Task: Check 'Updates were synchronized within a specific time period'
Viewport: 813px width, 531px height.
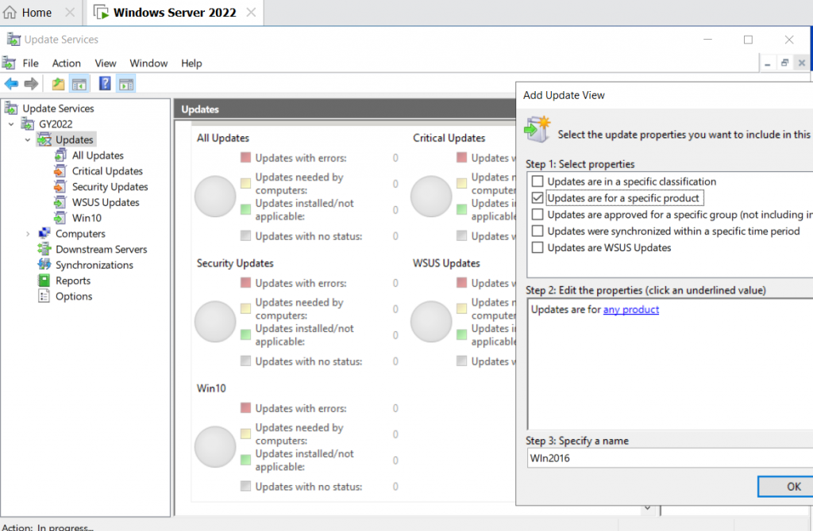Action: tap(538, 231)
